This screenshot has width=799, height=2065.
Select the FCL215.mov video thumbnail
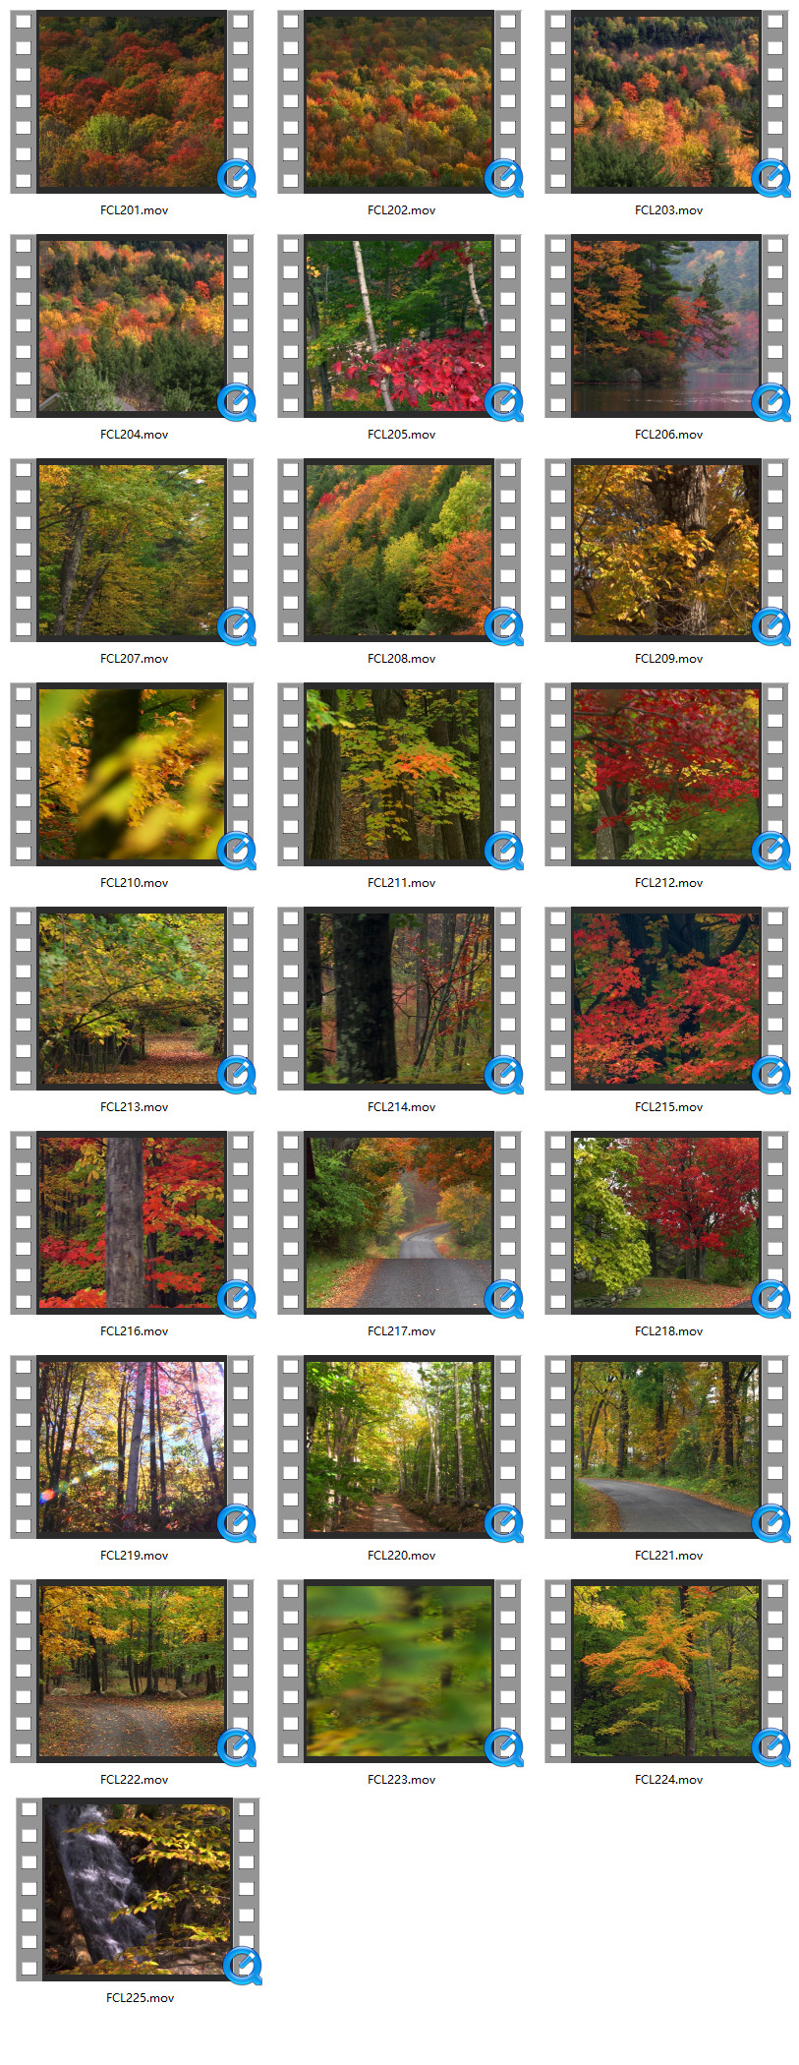[666, 998]
